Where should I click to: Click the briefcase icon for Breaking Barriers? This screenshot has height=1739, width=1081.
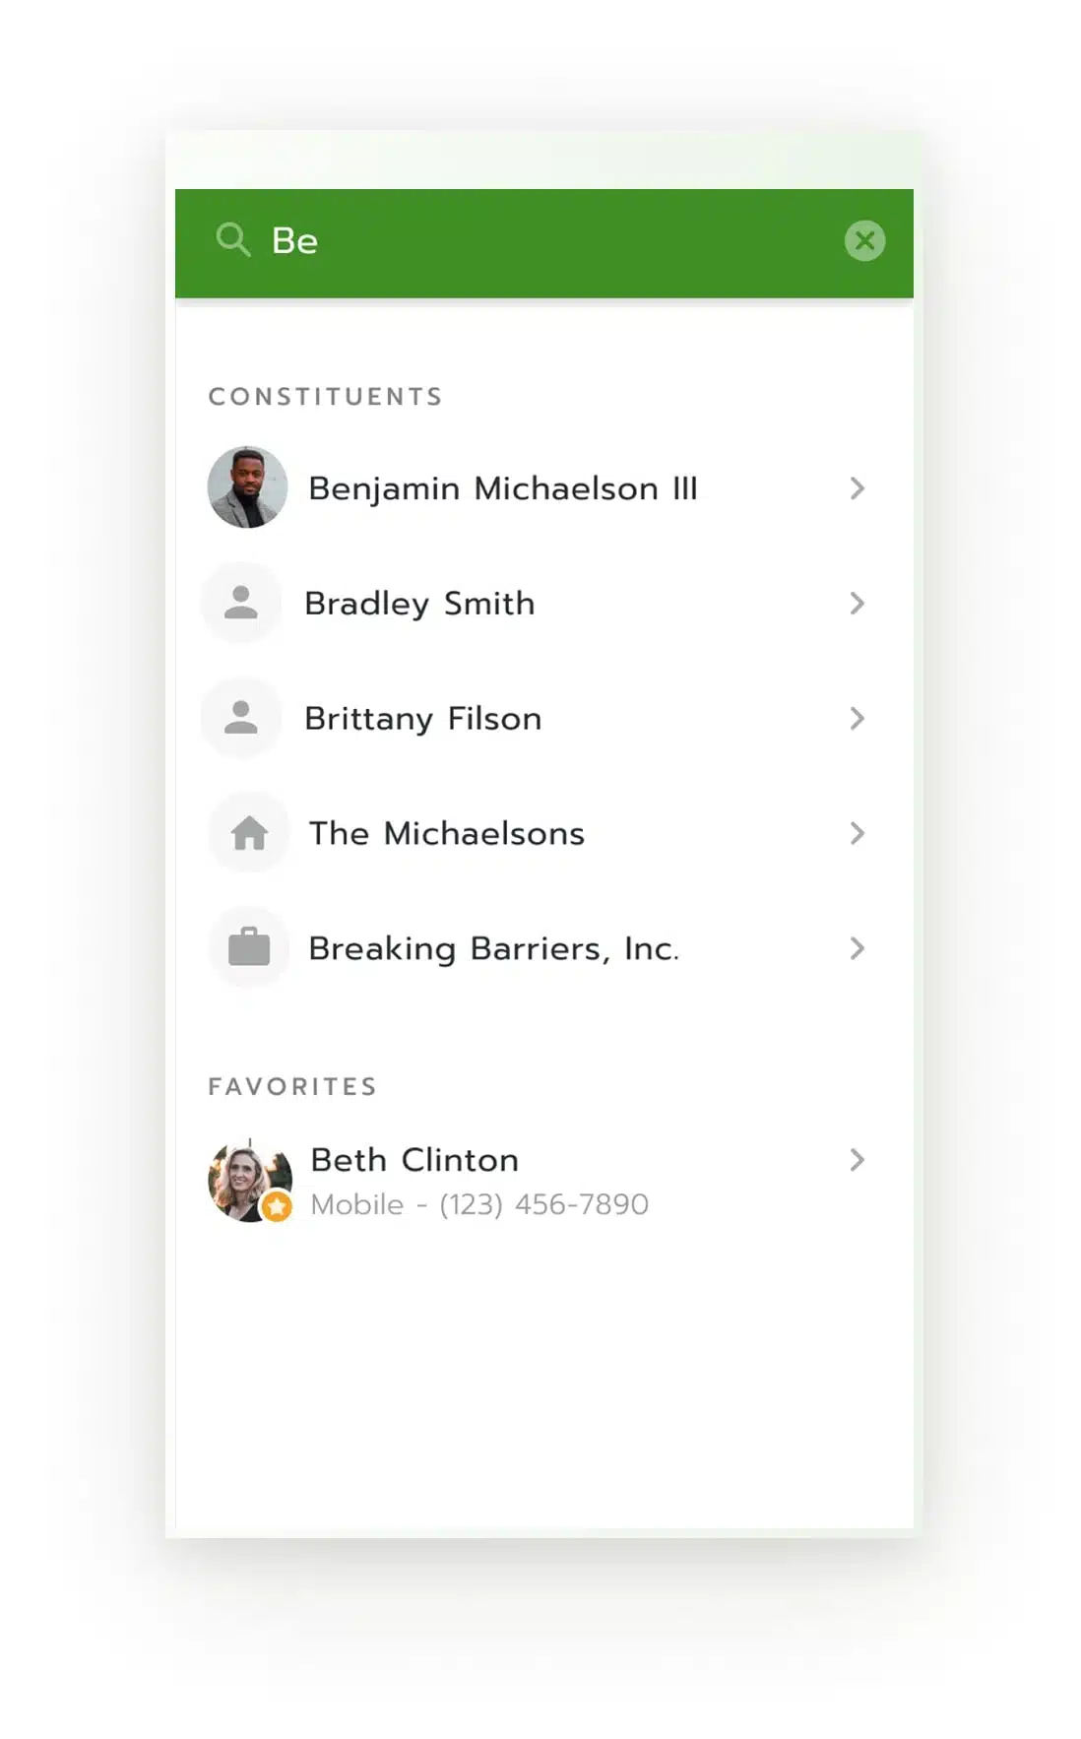pos(249,947)
